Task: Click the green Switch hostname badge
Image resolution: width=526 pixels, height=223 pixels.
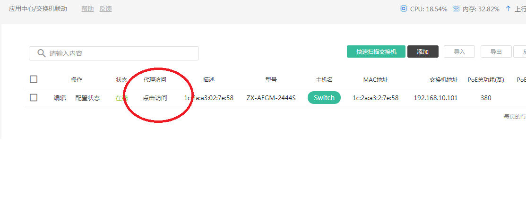Action: [324, 98]
